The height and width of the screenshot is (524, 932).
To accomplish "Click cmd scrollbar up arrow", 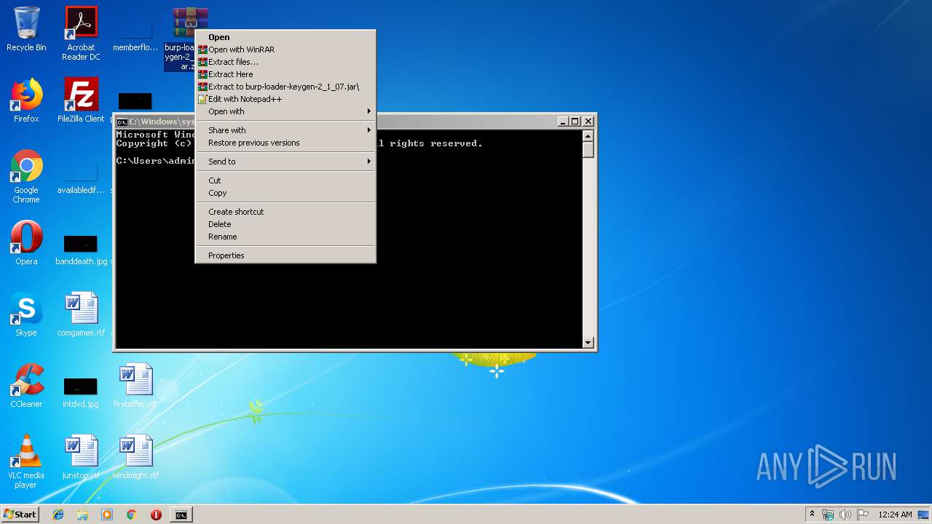I will [x=588, y=136].
